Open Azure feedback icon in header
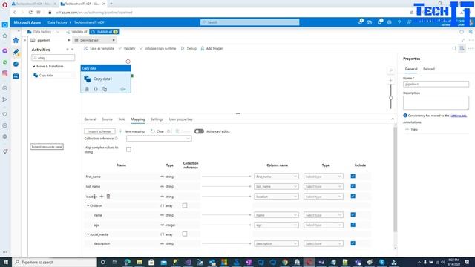 point(409,22)
